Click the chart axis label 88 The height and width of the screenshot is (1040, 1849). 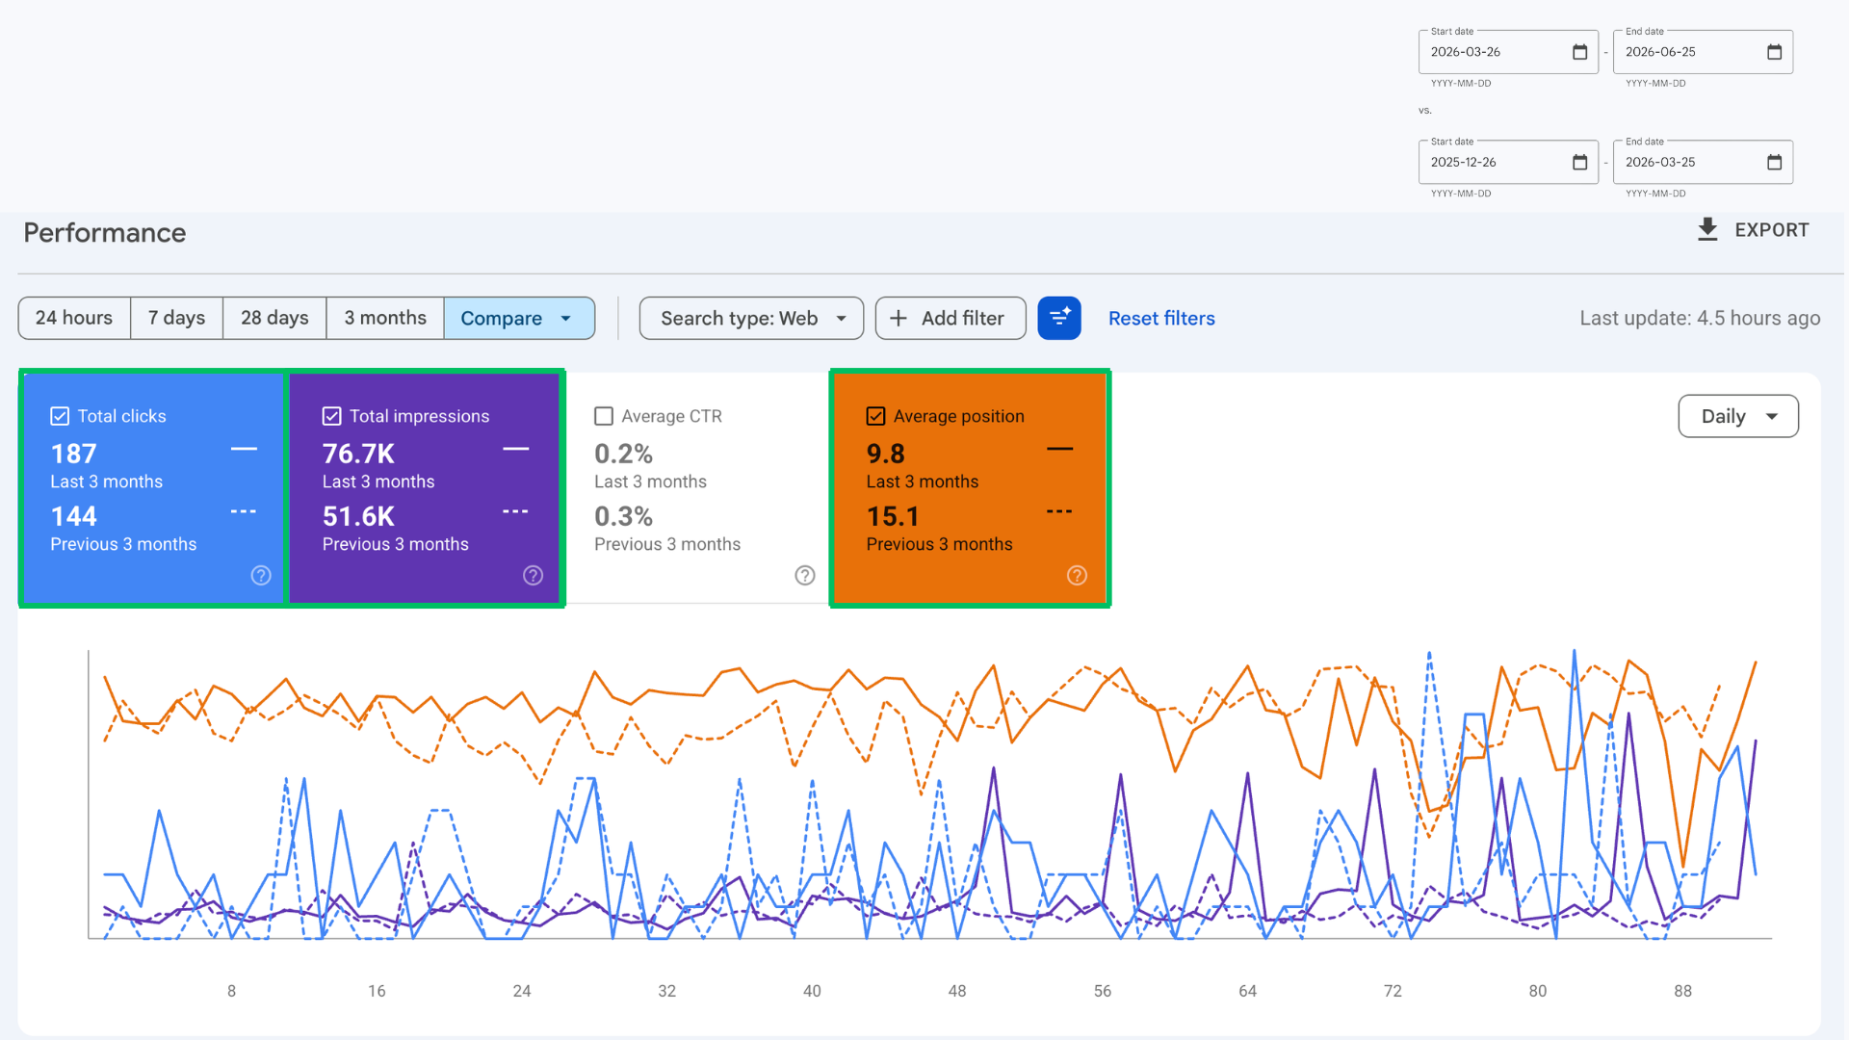[x=1682, y=991]
